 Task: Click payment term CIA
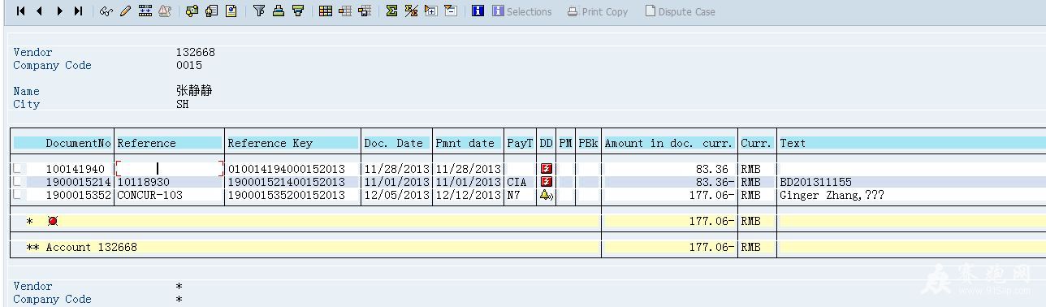517,182
